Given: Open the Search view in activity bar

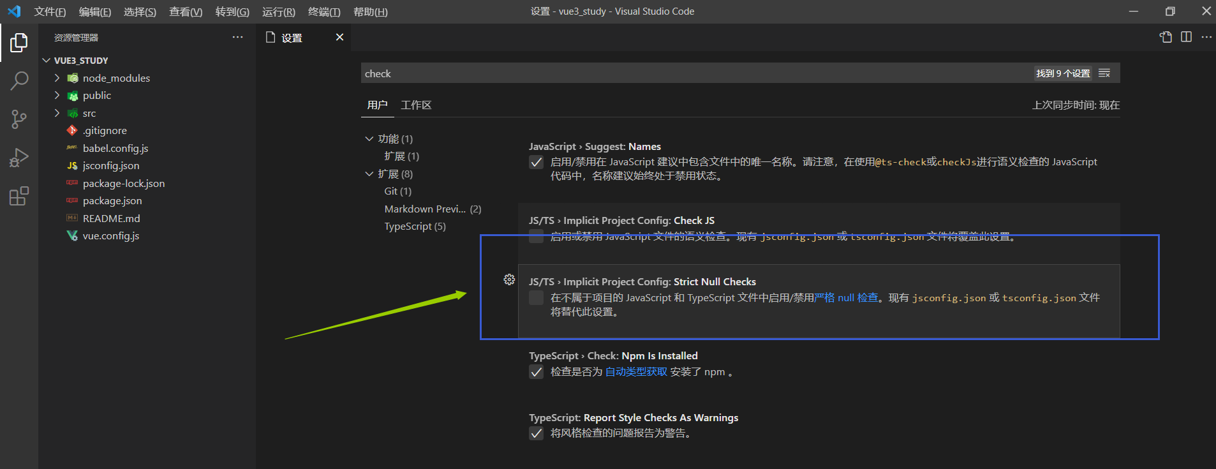Looking at the screenshot, I should (x=19, y=81).
